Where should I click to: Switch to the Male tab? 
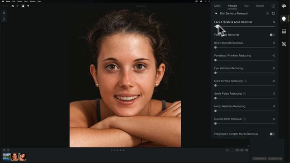[x=217, y=6]
